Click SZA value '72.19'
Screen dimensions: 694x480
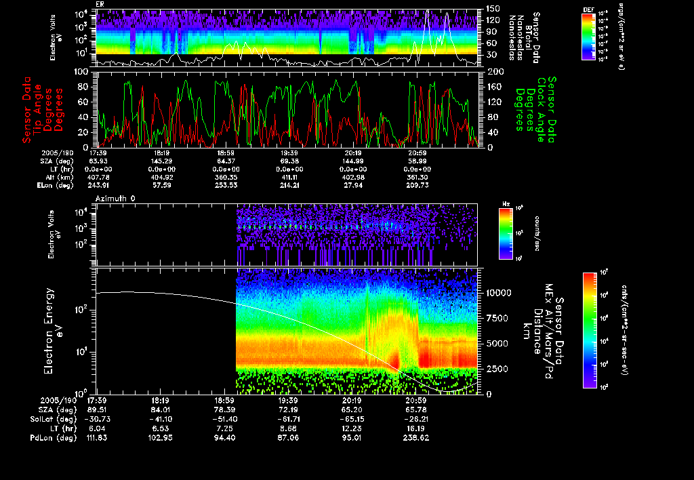288,409
